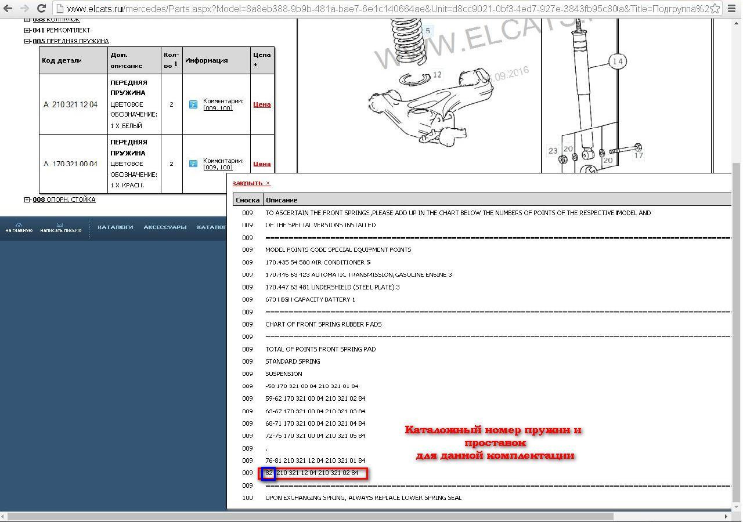
Task: Click the 'Доп. описание' table header
Action: pos(135,60)
